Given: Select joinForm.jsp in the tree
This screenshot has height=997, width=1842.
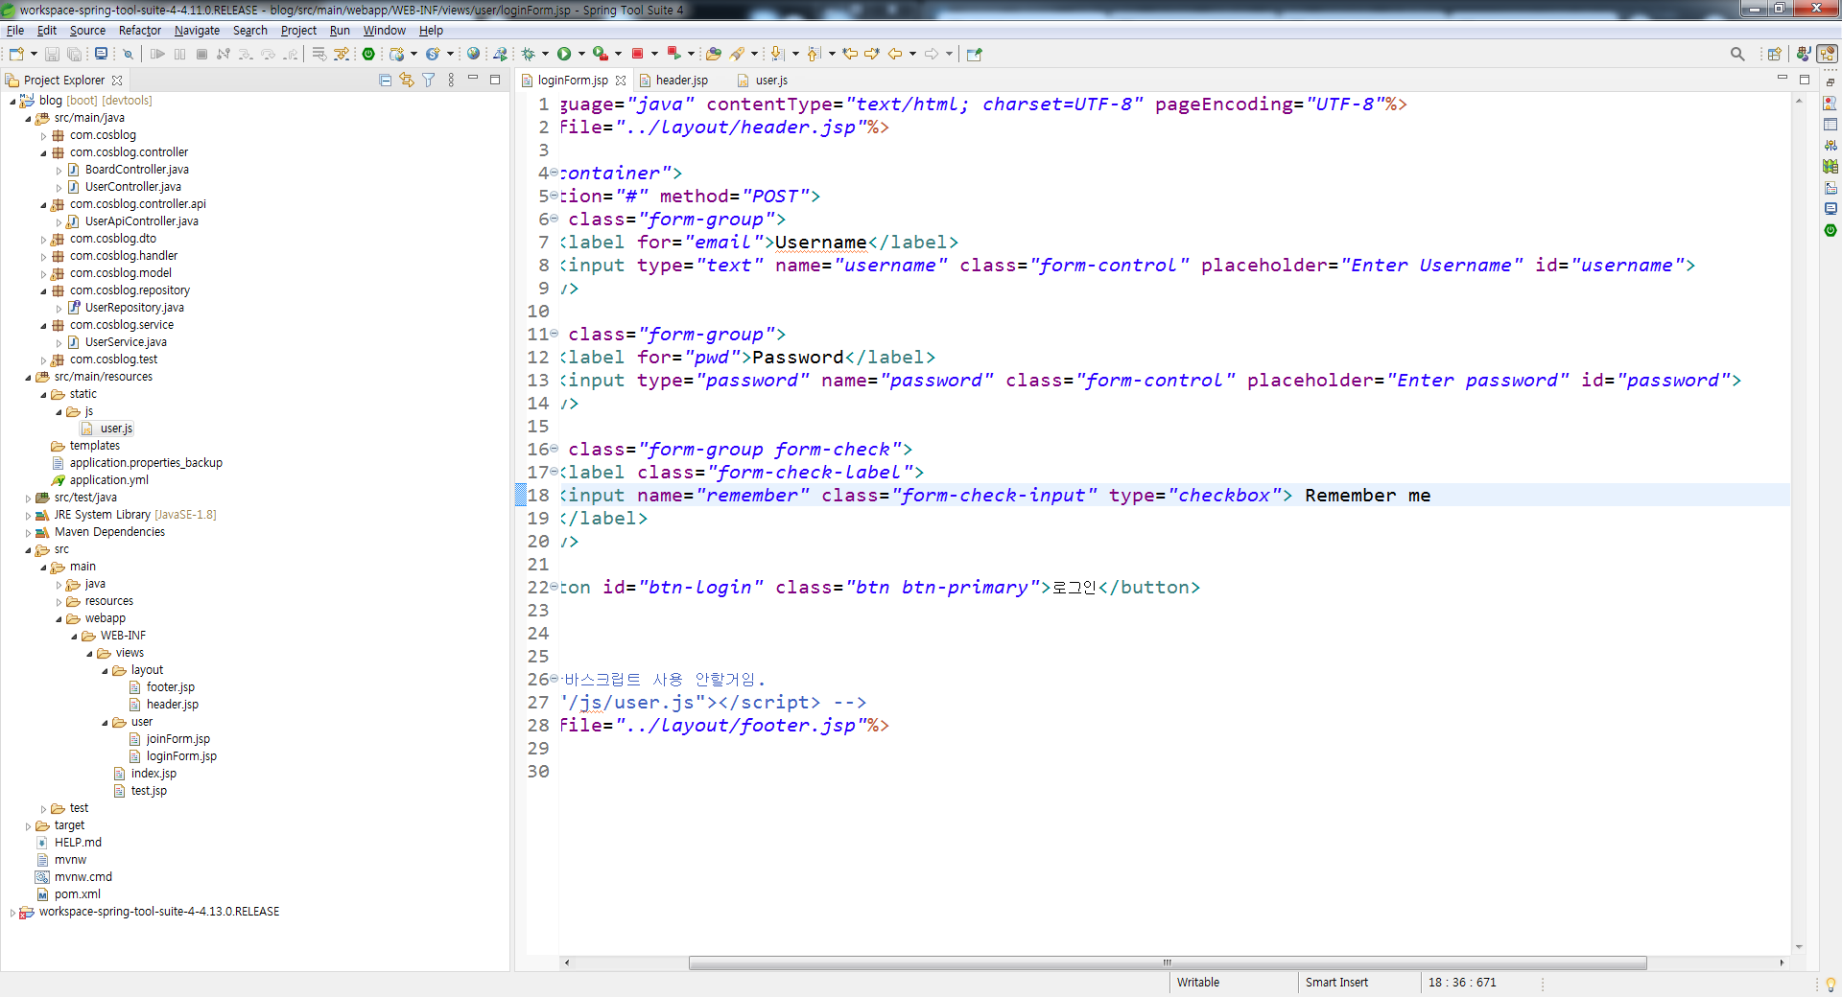Looking at the screenshot, I should (177, 739).
